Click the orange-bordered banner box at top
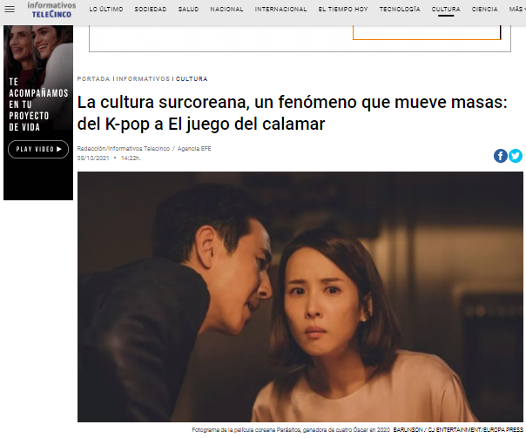The width and height of the screenshot is (526, 438). point(427,32)
